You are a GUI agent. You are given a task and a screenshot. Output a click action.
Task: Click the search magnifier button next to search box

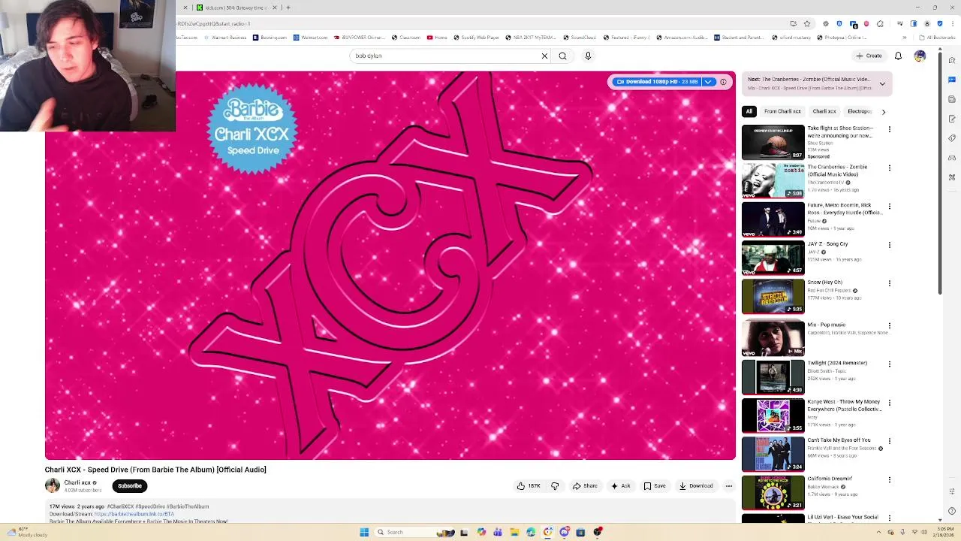coord(562,56)
